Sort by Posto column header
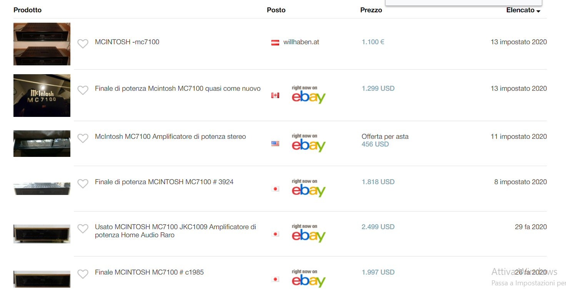This screenshot has height=298, width=566. [x=276, y=10]
